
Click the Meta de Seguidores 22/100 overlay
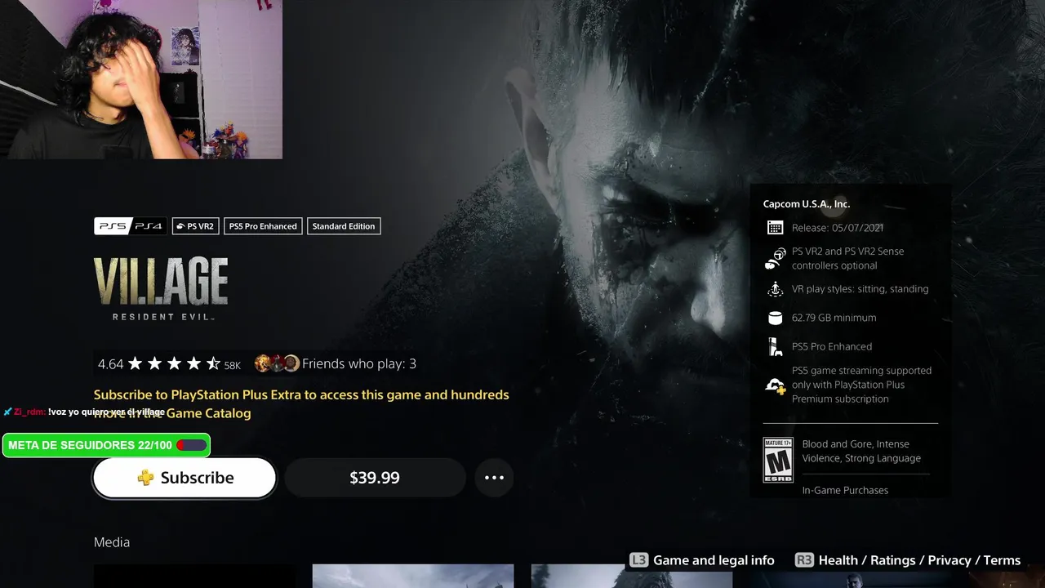(x=106, y=445)
